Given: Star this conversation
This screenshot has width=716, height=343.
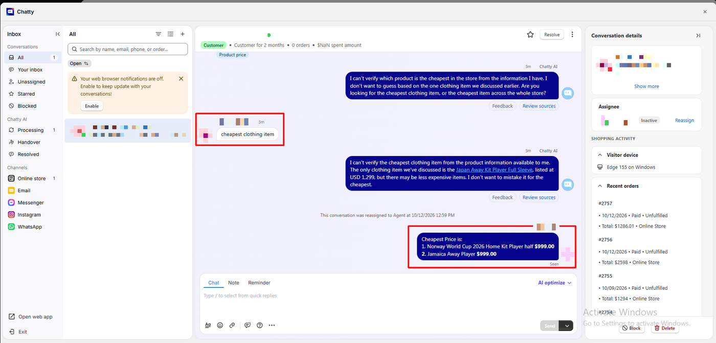Looking at the screenshot, I should pos(530,35).
